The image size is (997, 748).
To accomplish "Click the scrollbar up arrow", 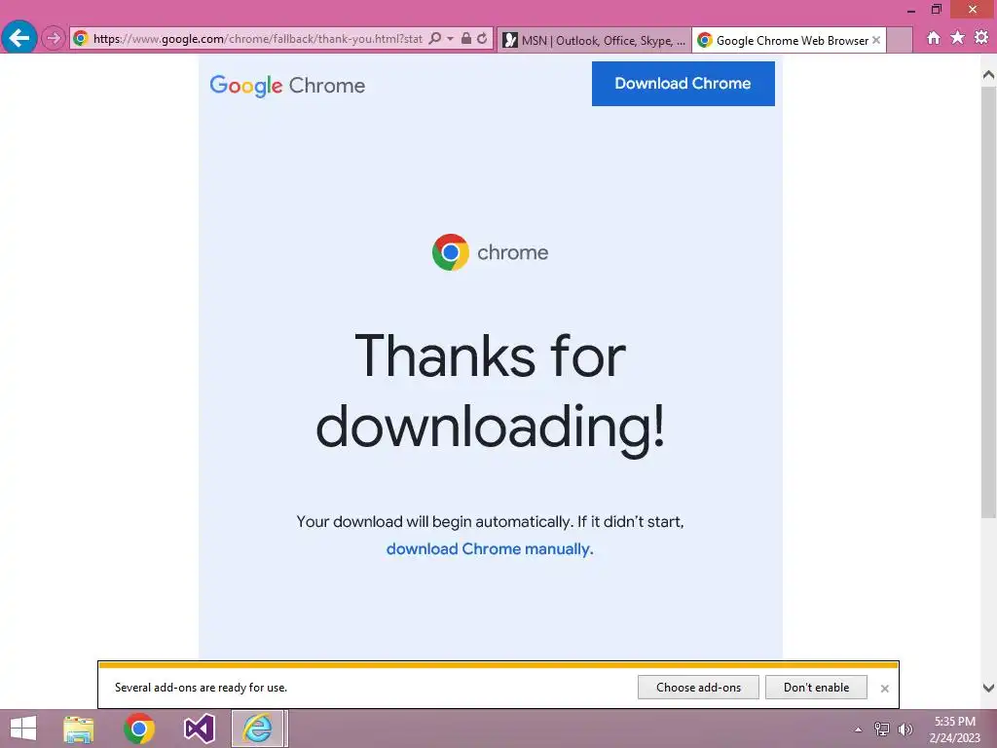I will pyautogui.click(x=989, y=75).
